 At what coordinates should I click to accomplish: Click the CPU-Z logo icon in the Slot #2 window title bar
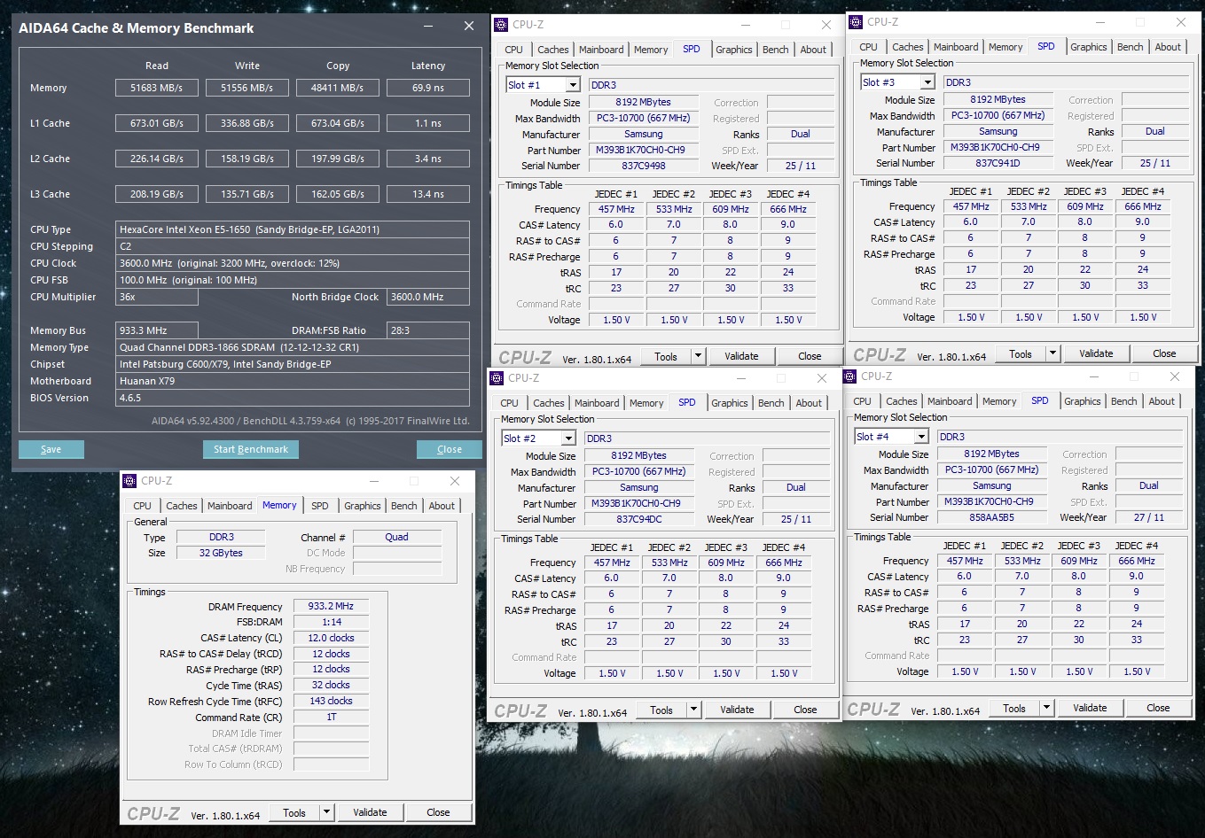(x=497, y=378)
